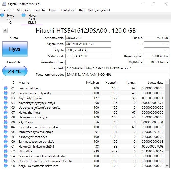The width and height of the screenshot is (171, 170).
Task: Click status icon for Hakupään liikkeellelähtöjä row
Action: [x=6, y=146]
